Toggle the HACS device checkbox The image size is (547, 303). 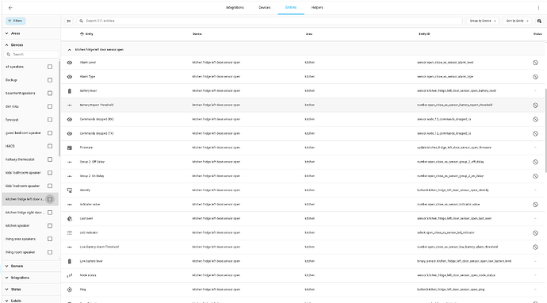coord(50,146)
